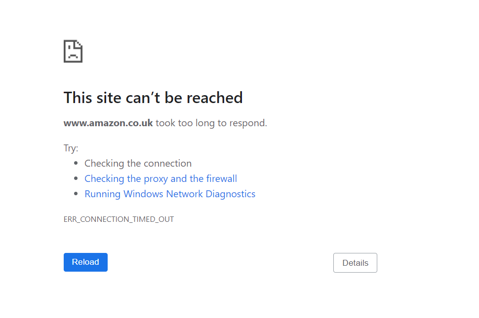Click the text took too long to respond

coord(211,123)
